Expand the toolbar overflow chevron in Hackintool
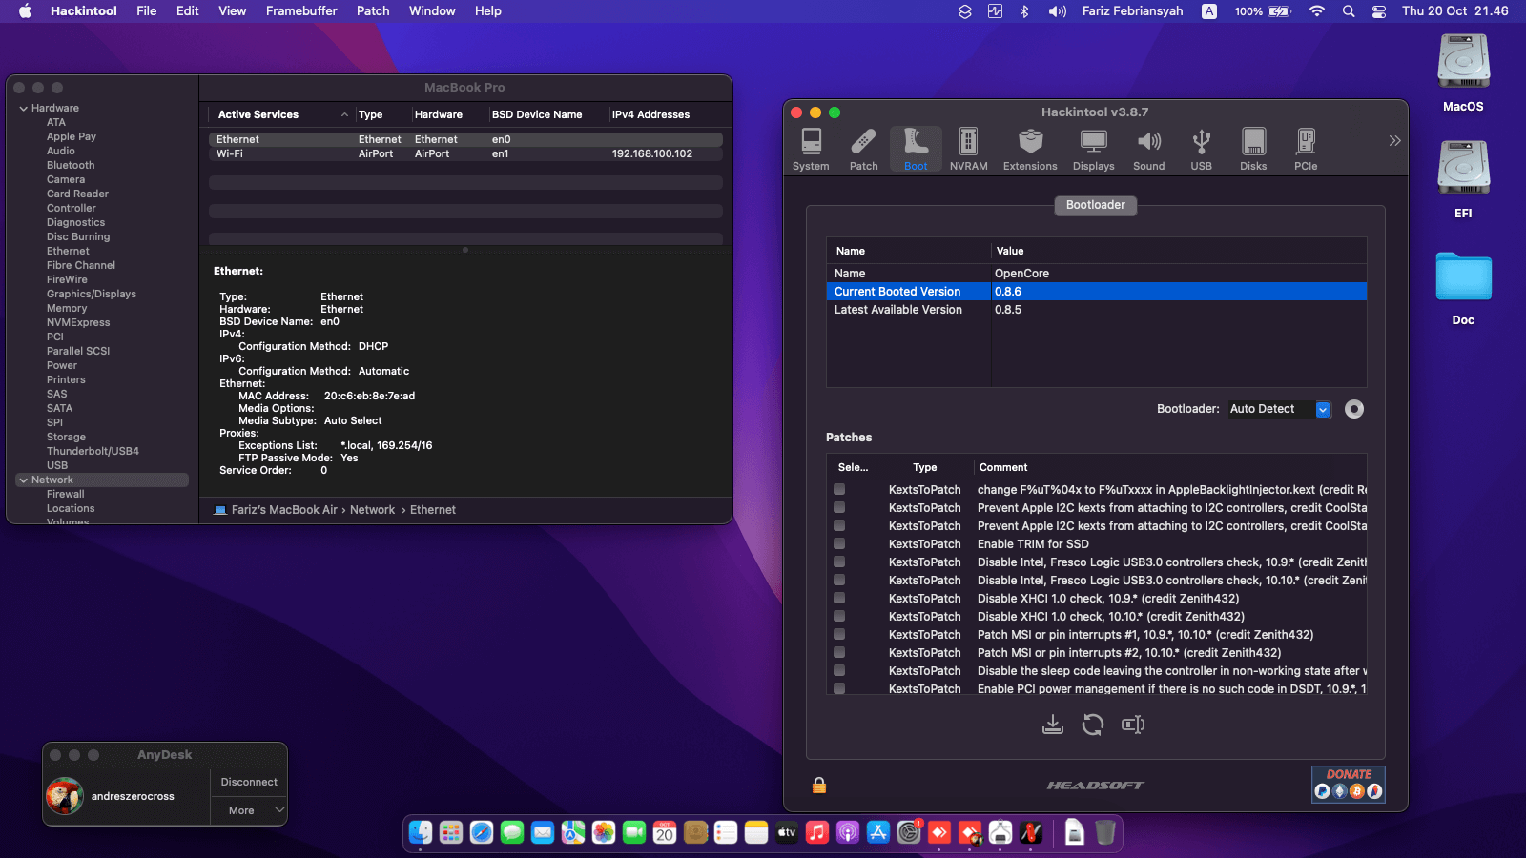This screenshot has height=858, width=1526. pyautogui.click(x=1394, y=141)
